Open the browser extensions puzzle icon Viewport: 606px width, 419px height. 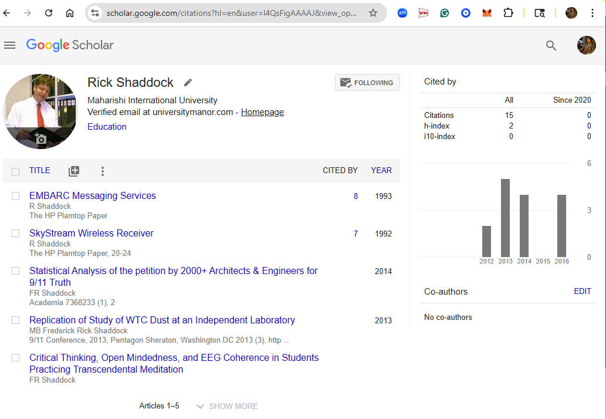508,13
